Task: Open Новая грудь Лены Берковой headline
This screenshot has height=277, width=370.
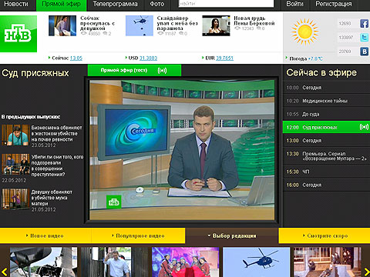Action: tap(254, 21)
